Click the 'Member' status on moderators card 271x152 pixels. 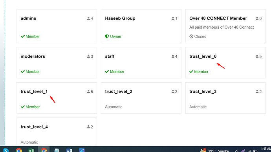point(33,72)
